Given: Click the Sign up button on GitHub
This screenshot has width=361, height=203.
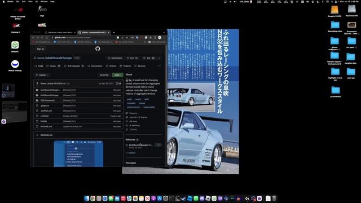Looking at the screenshot, I should (x=41, y=49).
